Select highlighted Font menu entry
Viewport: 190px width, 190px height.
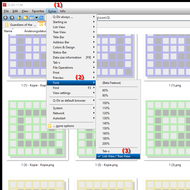[71, 83]
